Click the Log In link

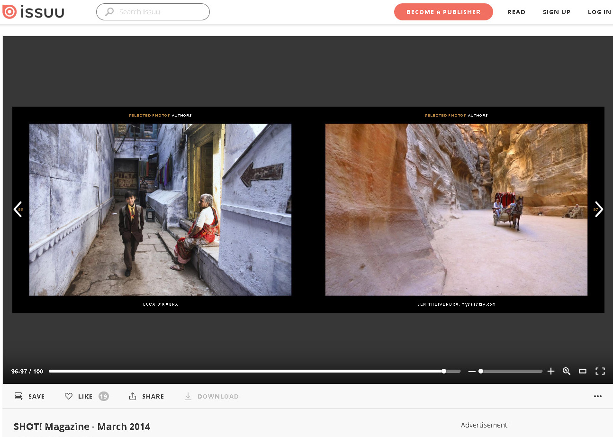pyautogui.click(x=599, y=12)
